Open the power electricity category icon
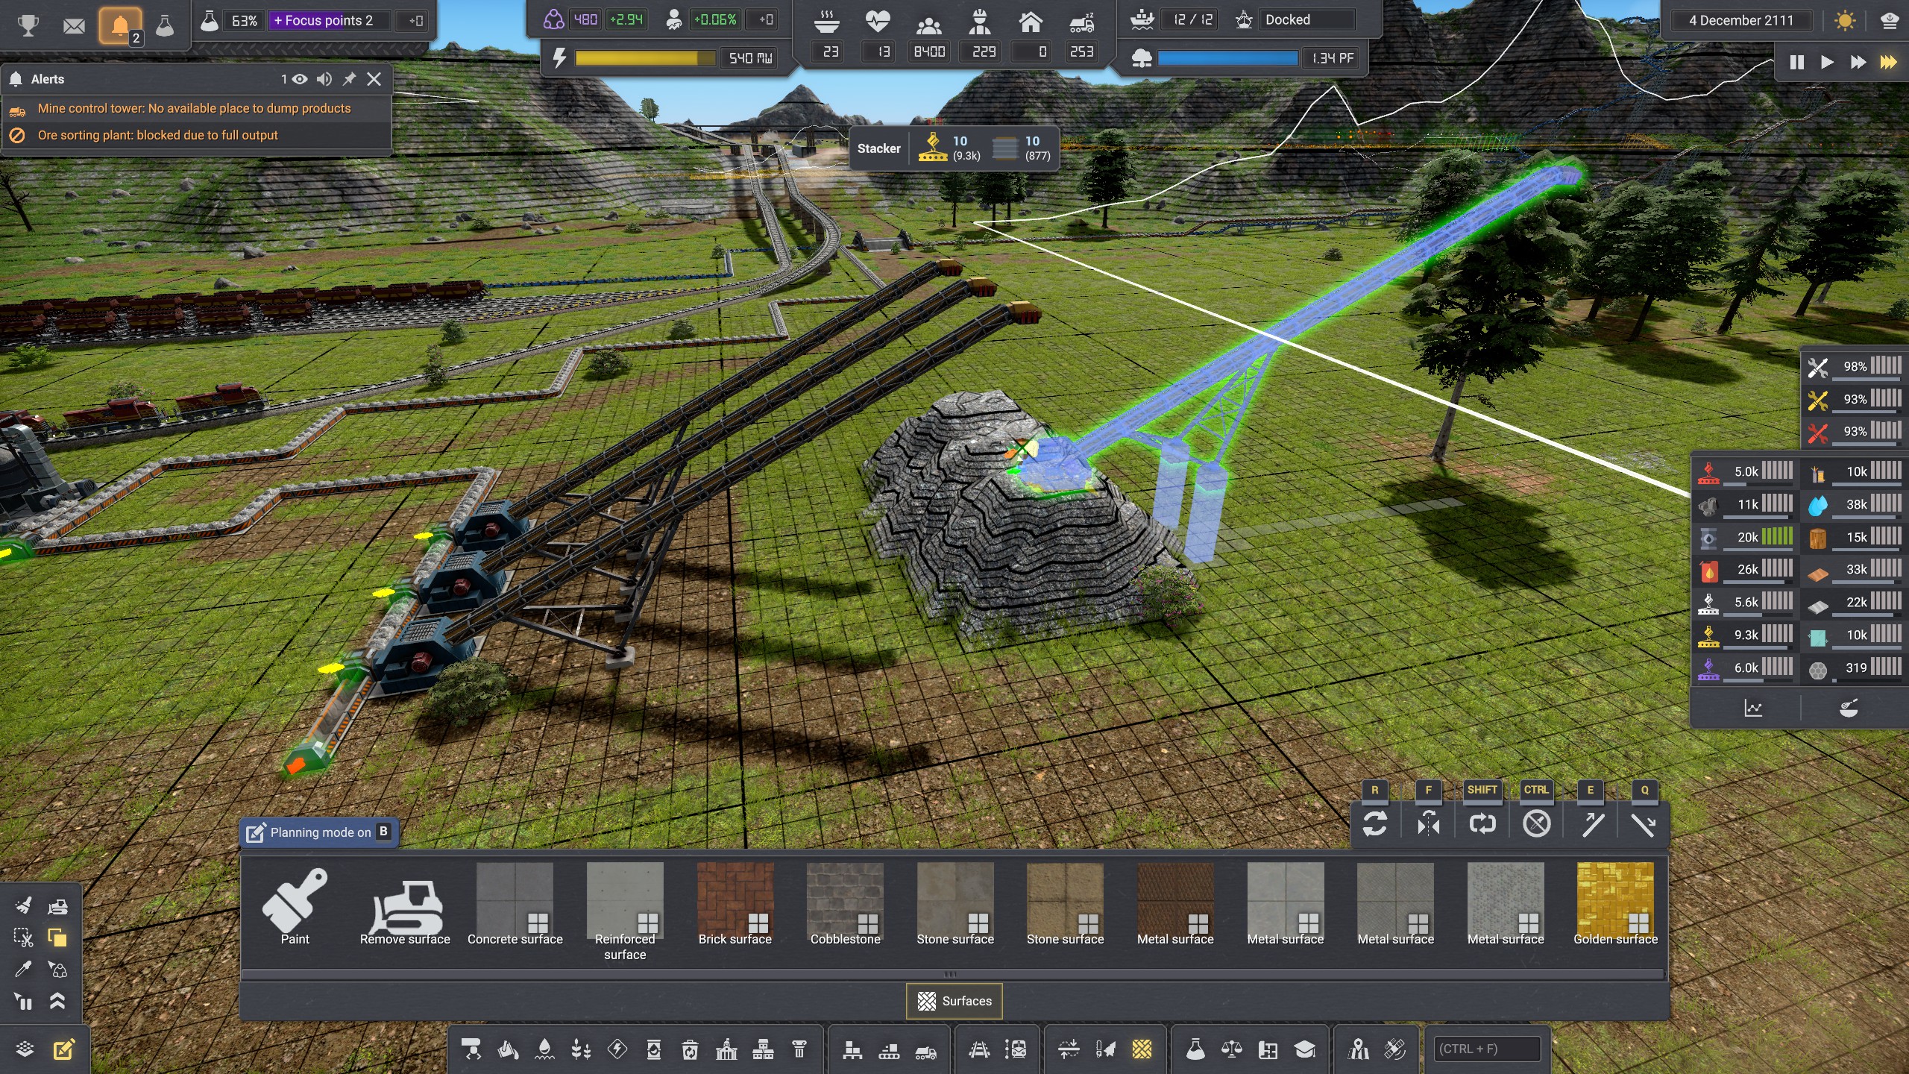1909x1074 pixels. coord(617,1050)
